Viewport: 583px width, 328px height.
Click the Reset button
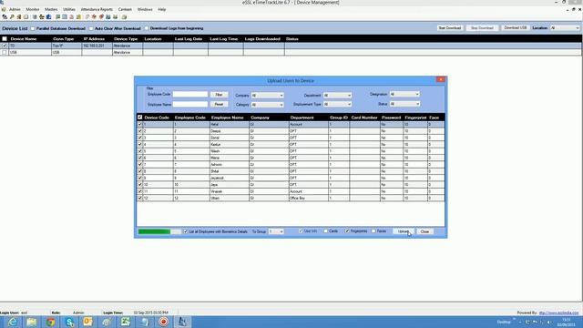(x=219, y=105)
